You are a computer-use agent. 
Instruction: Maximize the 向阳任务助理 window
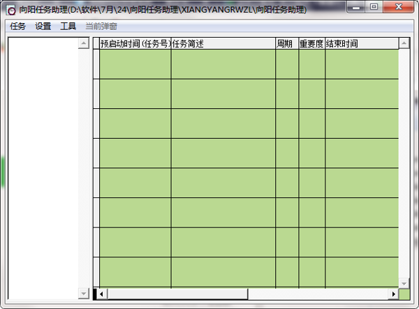click(x=374, y=8)
